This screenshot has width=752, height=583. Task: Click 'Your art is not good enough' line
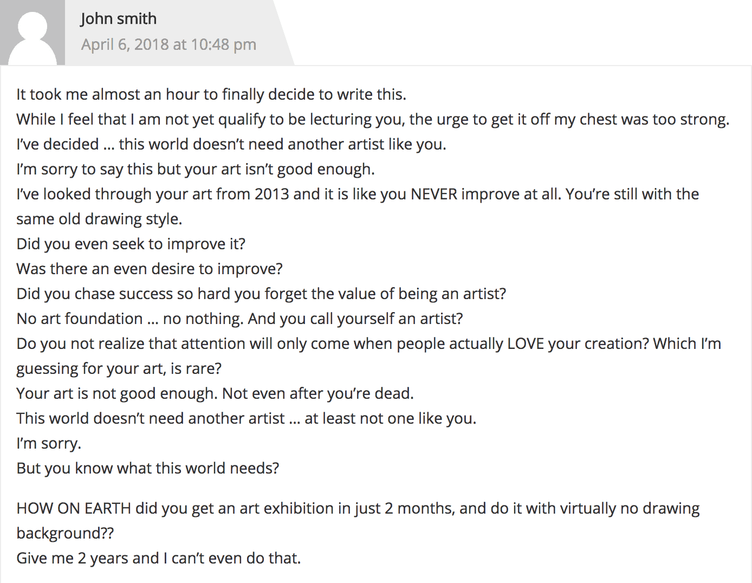click(215, 393)
